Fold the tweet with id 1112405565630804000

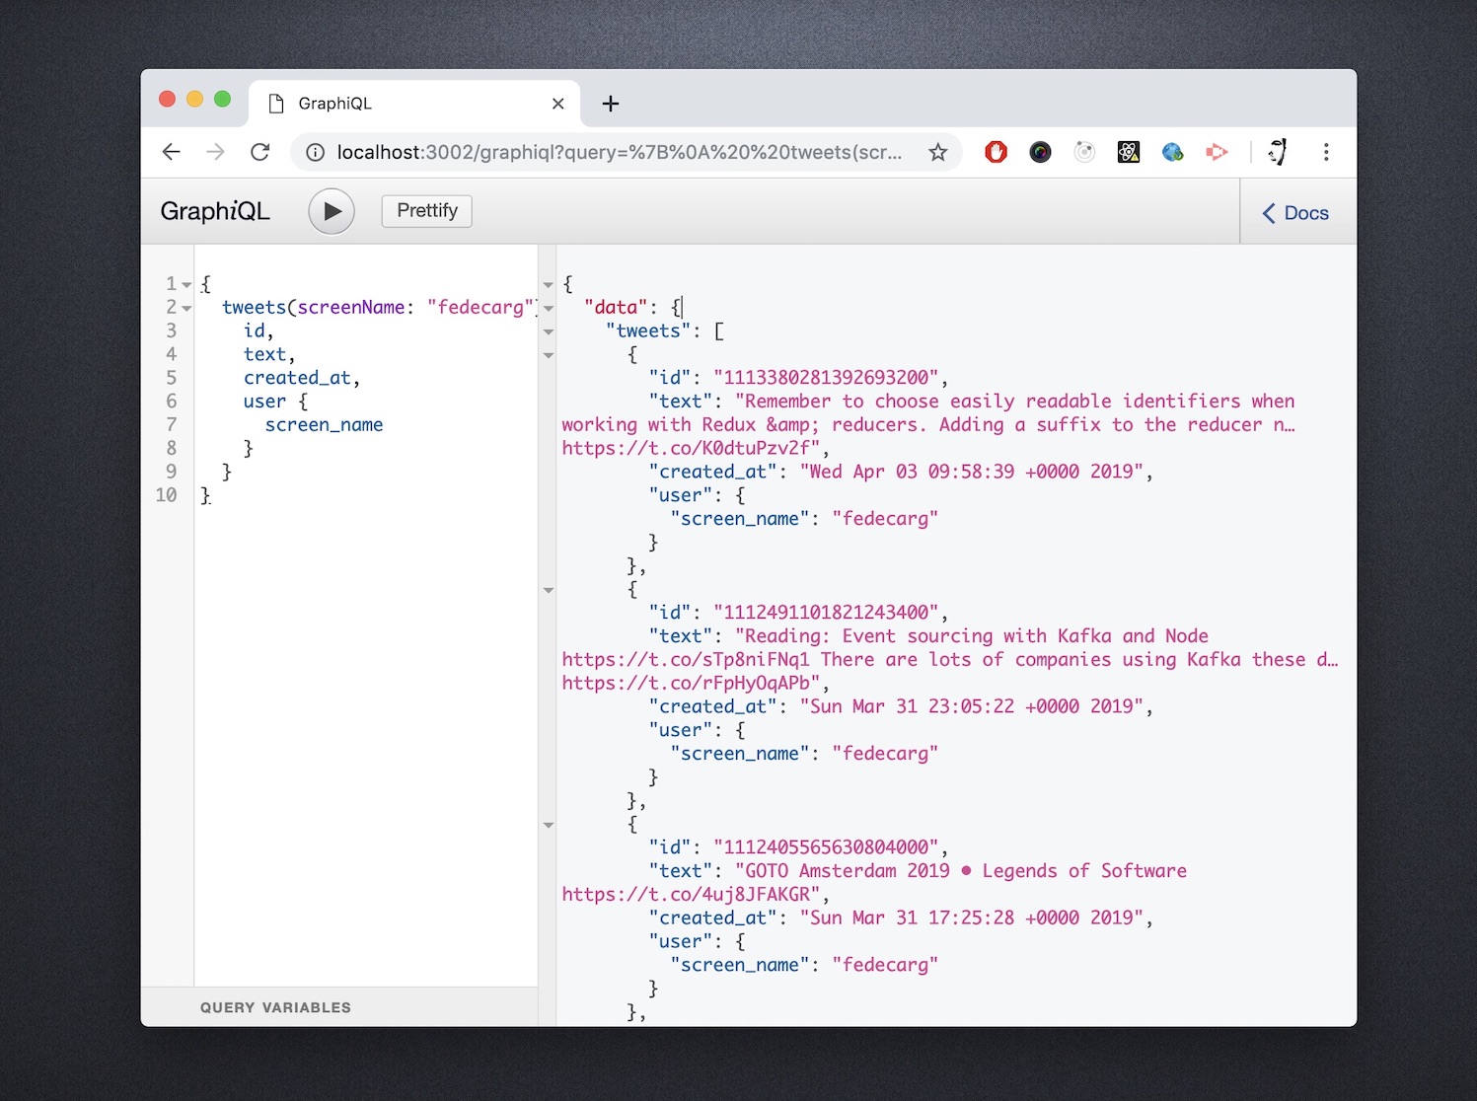(549, 825)
